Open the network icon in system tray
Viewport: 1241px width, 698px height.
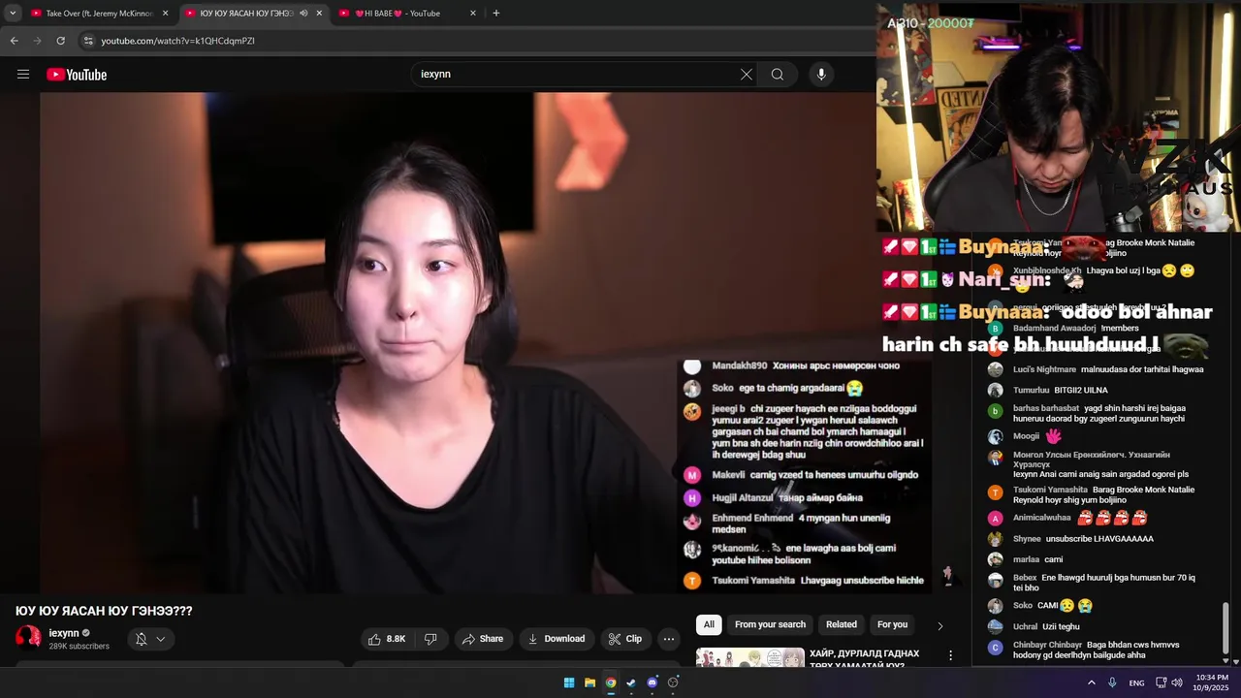point(1161,682)
